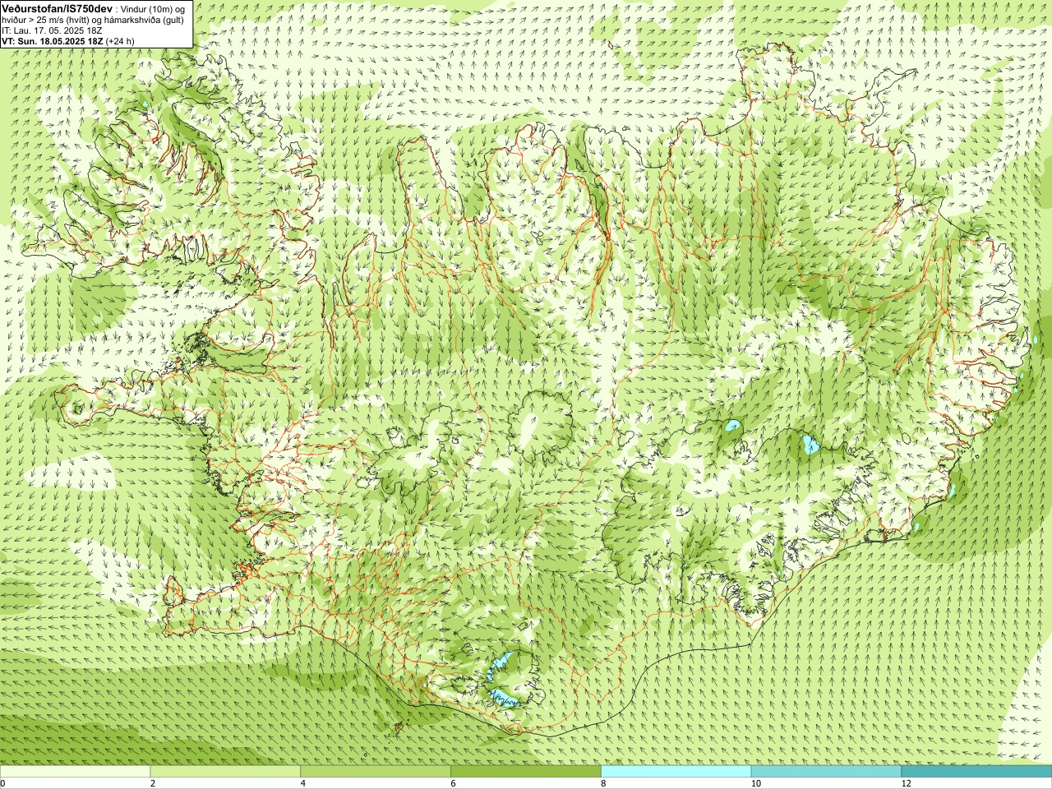
Task: Select the 4–6 m/s medium green segment
Action: [376, 772]
